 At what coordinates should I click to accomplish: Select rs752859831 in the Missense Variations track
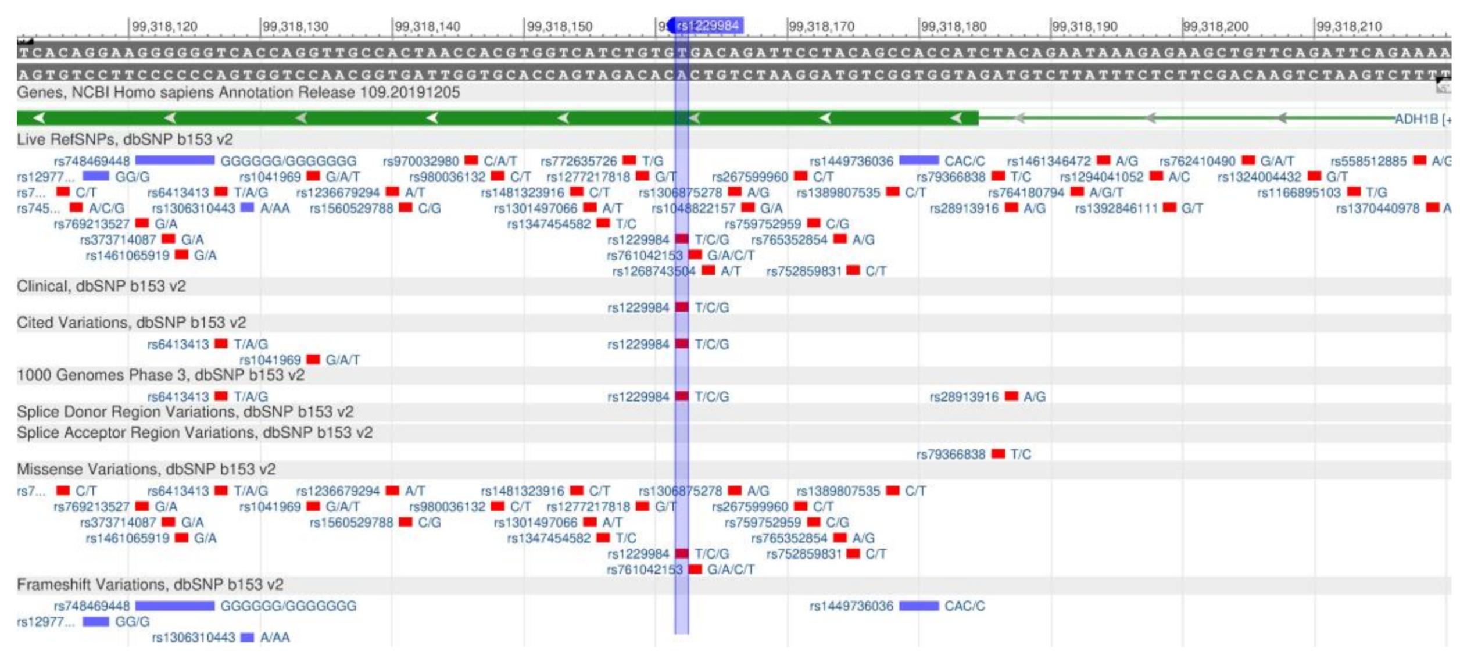(x=826, y=554)
